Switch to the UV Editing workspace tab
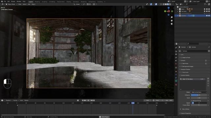Viewport: 211px width, 118px height. pos(52,2)
